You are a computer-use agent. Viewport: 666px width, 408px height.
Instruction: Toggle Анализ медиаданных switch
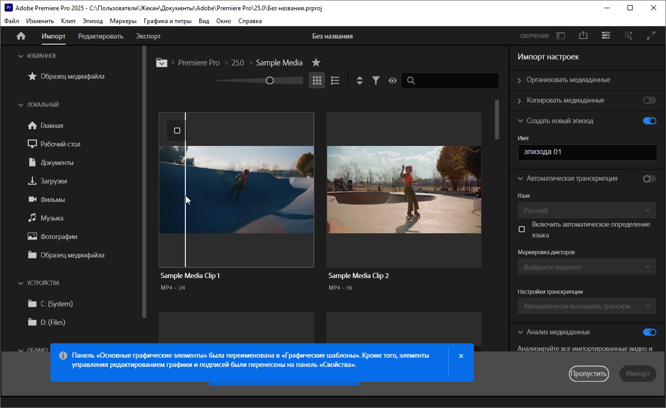650,332
